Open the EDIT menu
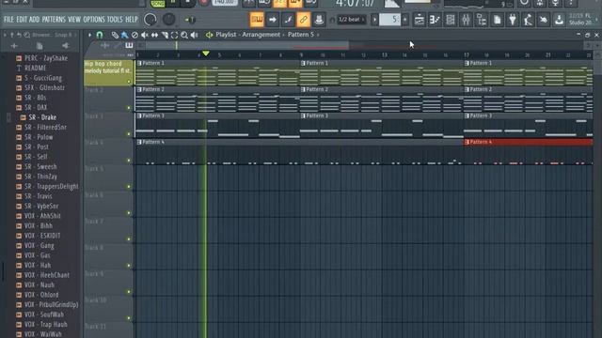 (22, 19)
